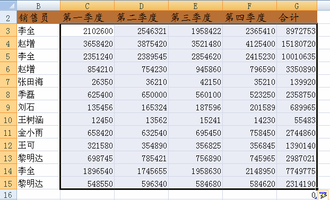The height and width of the screenshot is (200, 330).
Task: Select column C header
Action: click(x=87, y=6)
